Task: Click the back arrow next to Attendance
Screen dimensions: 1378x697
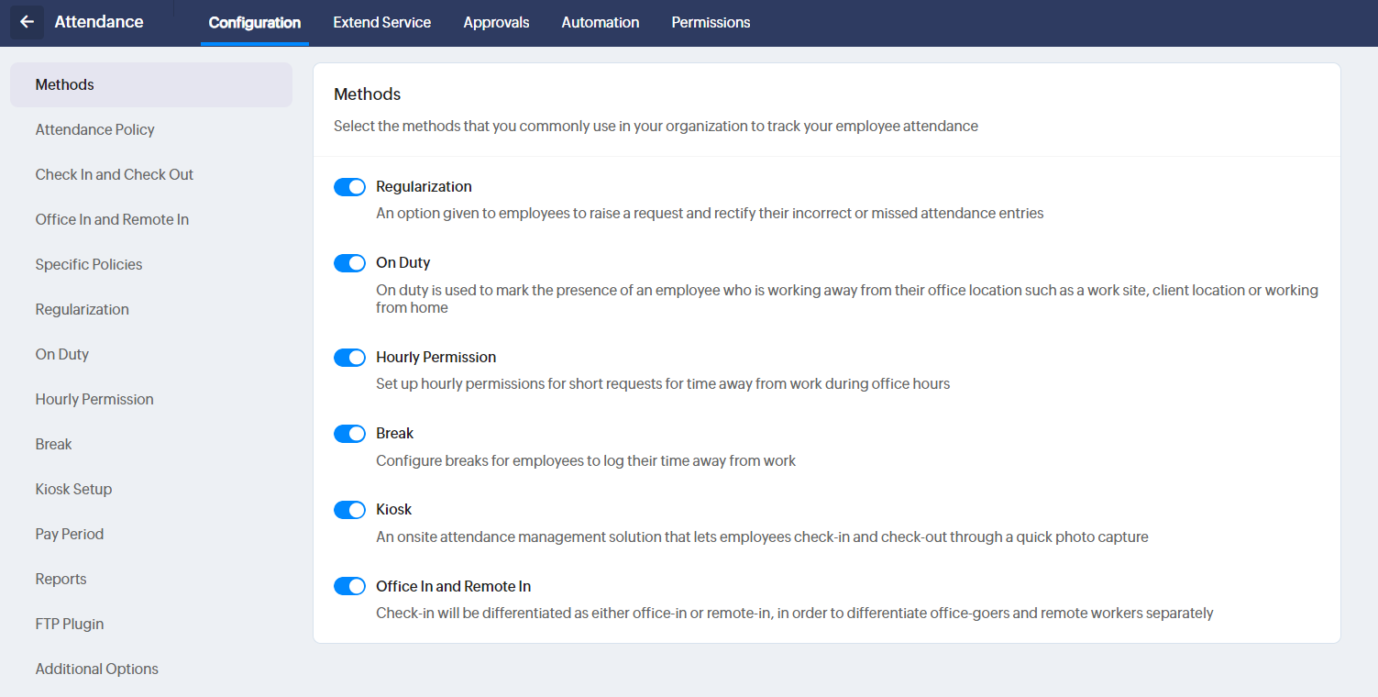Action: point(27,22)
